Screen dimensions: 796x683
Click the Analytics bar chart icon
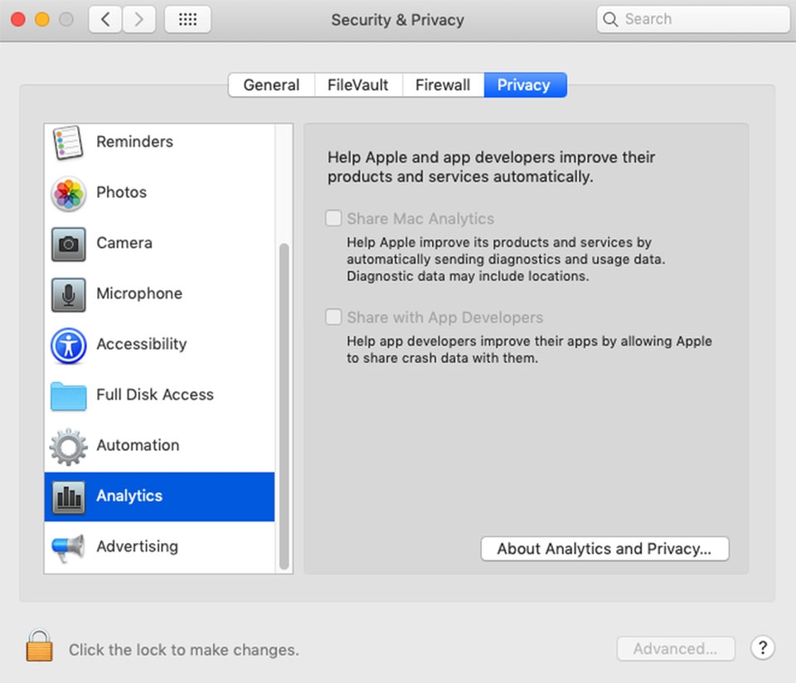click(68, 497)
